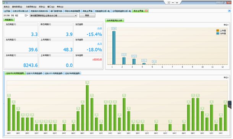Switch to the 主页面 tab

(7, 11)
